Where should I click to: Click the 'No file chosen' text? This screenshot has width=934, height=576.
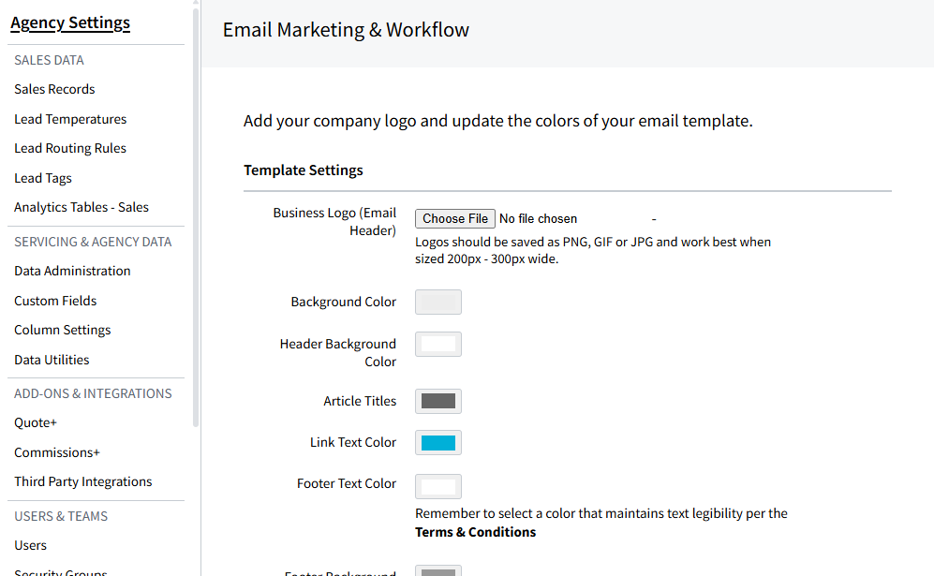tap(539, 218)
